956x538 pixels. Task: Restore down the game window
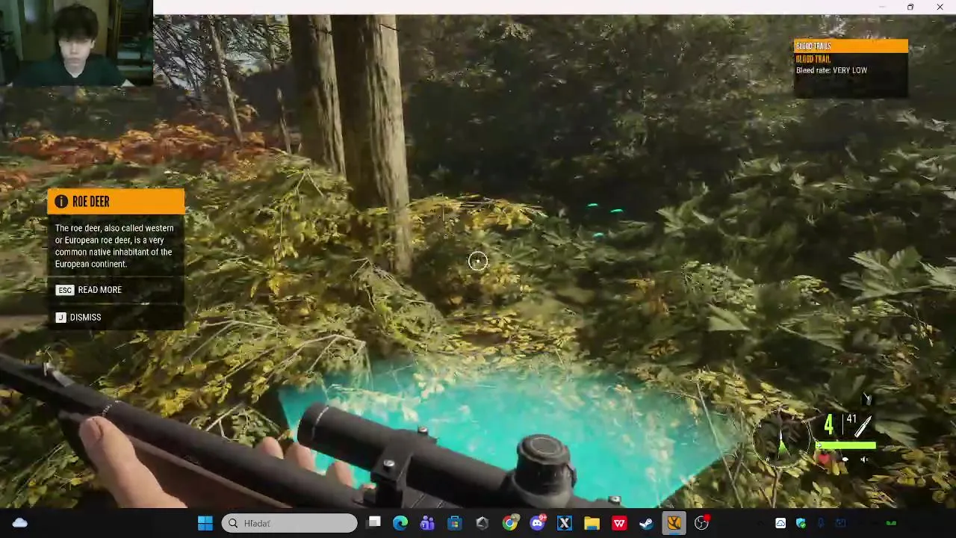[x=910, y=7]
